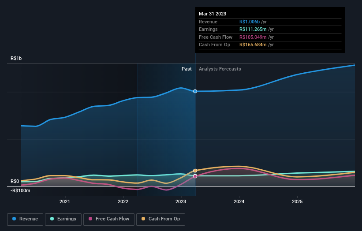Click the Free Cash Flow label in tooltip

(x=216, y=37)
